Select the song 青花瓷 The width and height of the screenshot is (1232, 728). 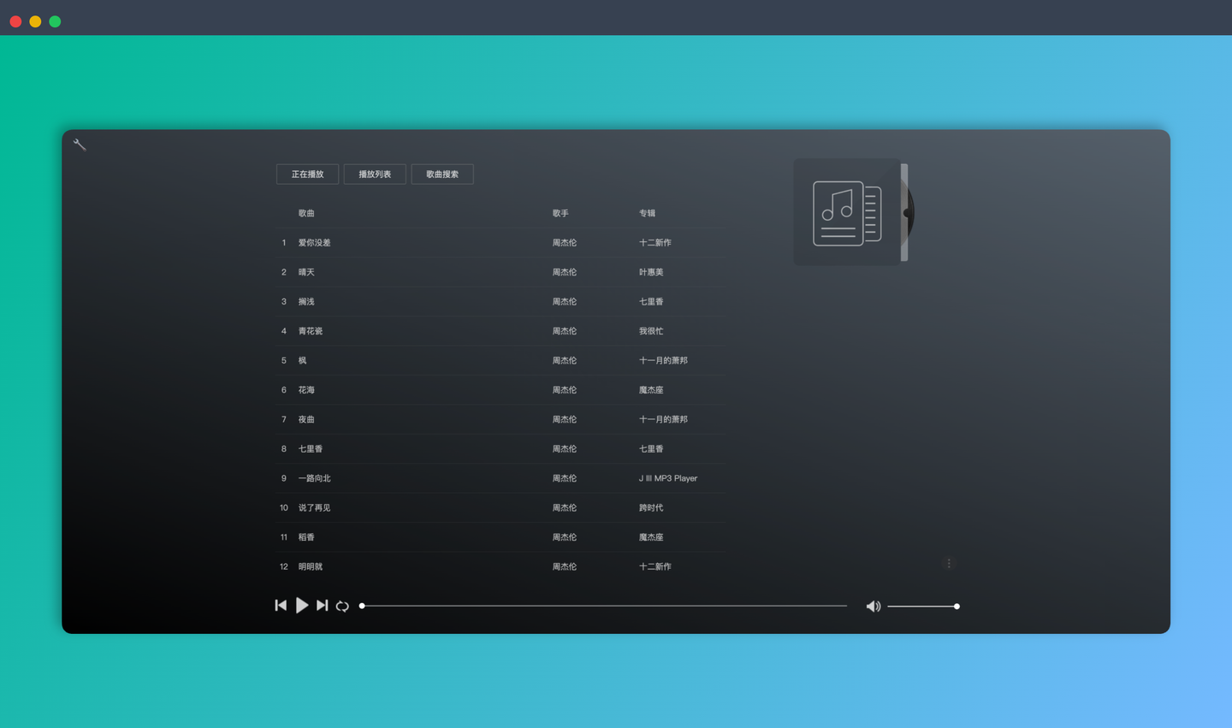tap(311, 331)
